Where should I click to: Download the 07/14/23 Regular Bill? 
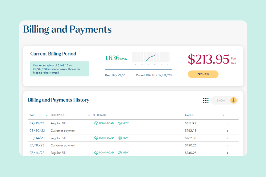click(x=104, y=153)
